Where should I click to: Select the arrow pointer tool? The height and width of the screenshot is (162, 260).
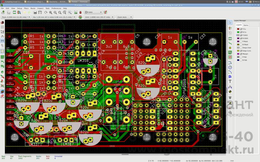[x=230, y=22]
